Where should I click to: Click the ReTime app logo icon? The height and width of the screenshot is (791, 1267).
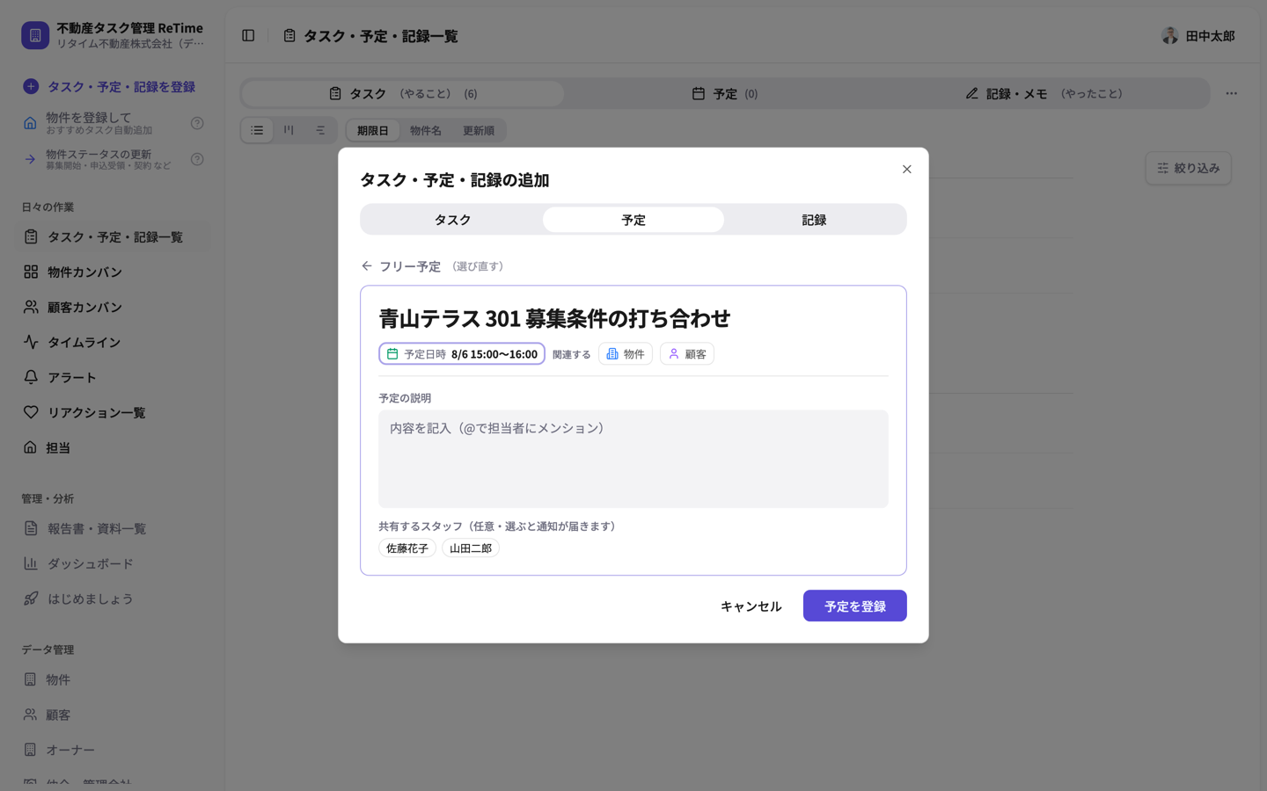[x=35, y=35]
